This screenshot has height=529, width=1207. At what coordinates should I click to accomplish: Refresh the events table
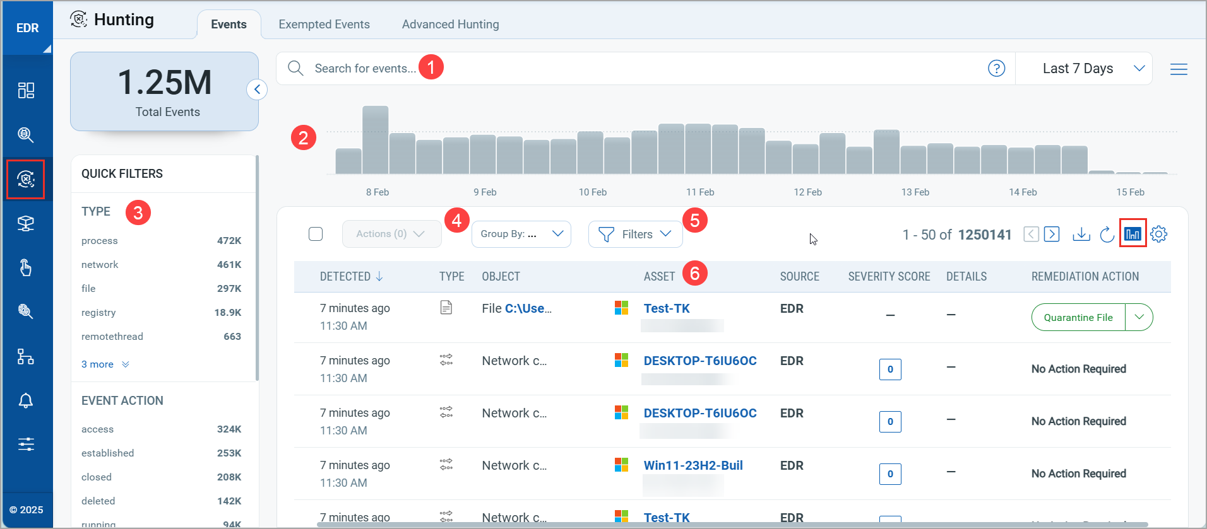(1107, 235)
